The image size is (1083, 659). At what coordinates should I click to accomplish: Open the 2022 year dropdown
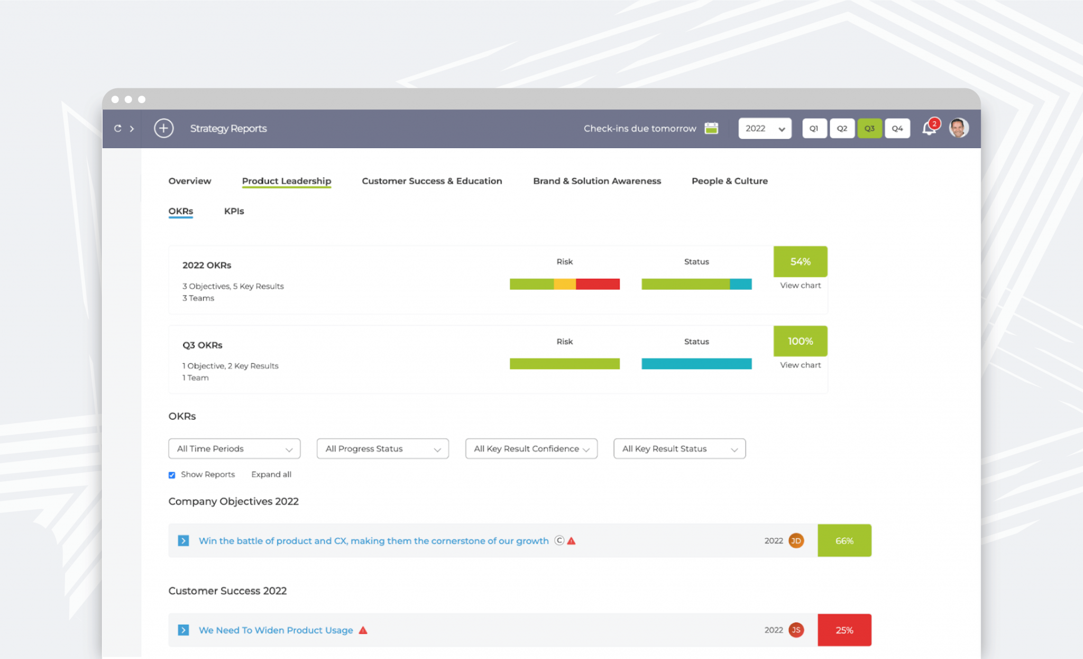tap(765, 129)
